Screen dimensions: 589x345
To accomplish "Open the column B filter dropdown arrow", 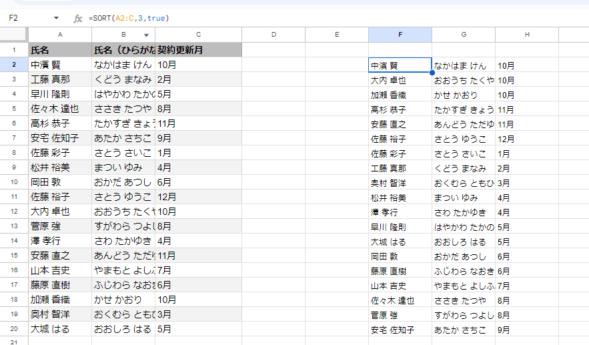I will coord(147,35).
